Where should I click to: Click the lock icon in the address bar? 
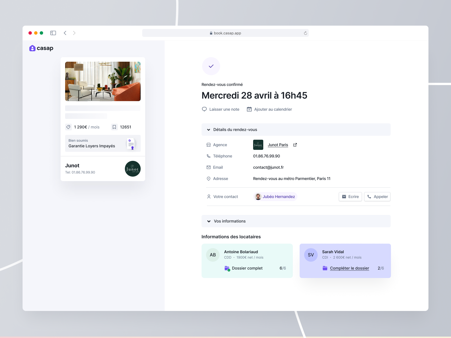211,33
